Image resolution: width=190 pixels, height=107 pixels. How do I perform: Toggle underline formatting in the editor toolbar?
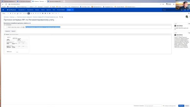15,13
